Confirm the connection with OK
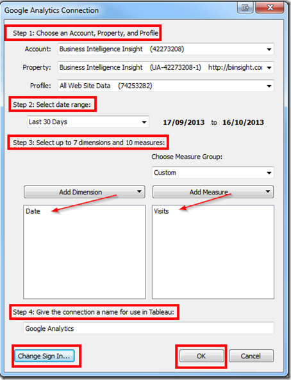Screen dimensions: 291x380 click(x=202, y=356)
